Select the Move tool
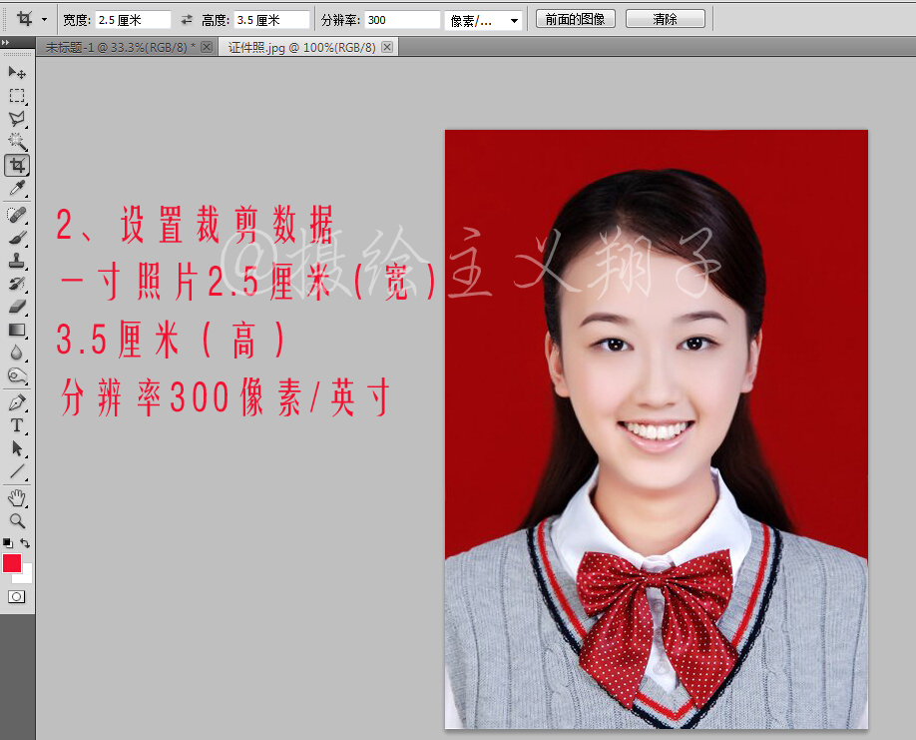Image resolution: width=916 pixels, height=740 pixels. click(17, 73)
